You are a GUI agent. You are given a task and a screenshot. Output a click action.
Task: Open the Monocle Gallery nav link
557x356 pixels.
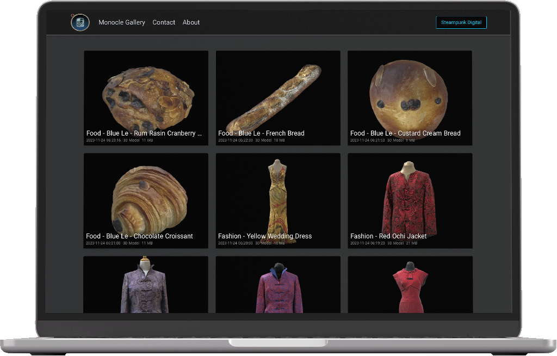[x=122, y=22]
